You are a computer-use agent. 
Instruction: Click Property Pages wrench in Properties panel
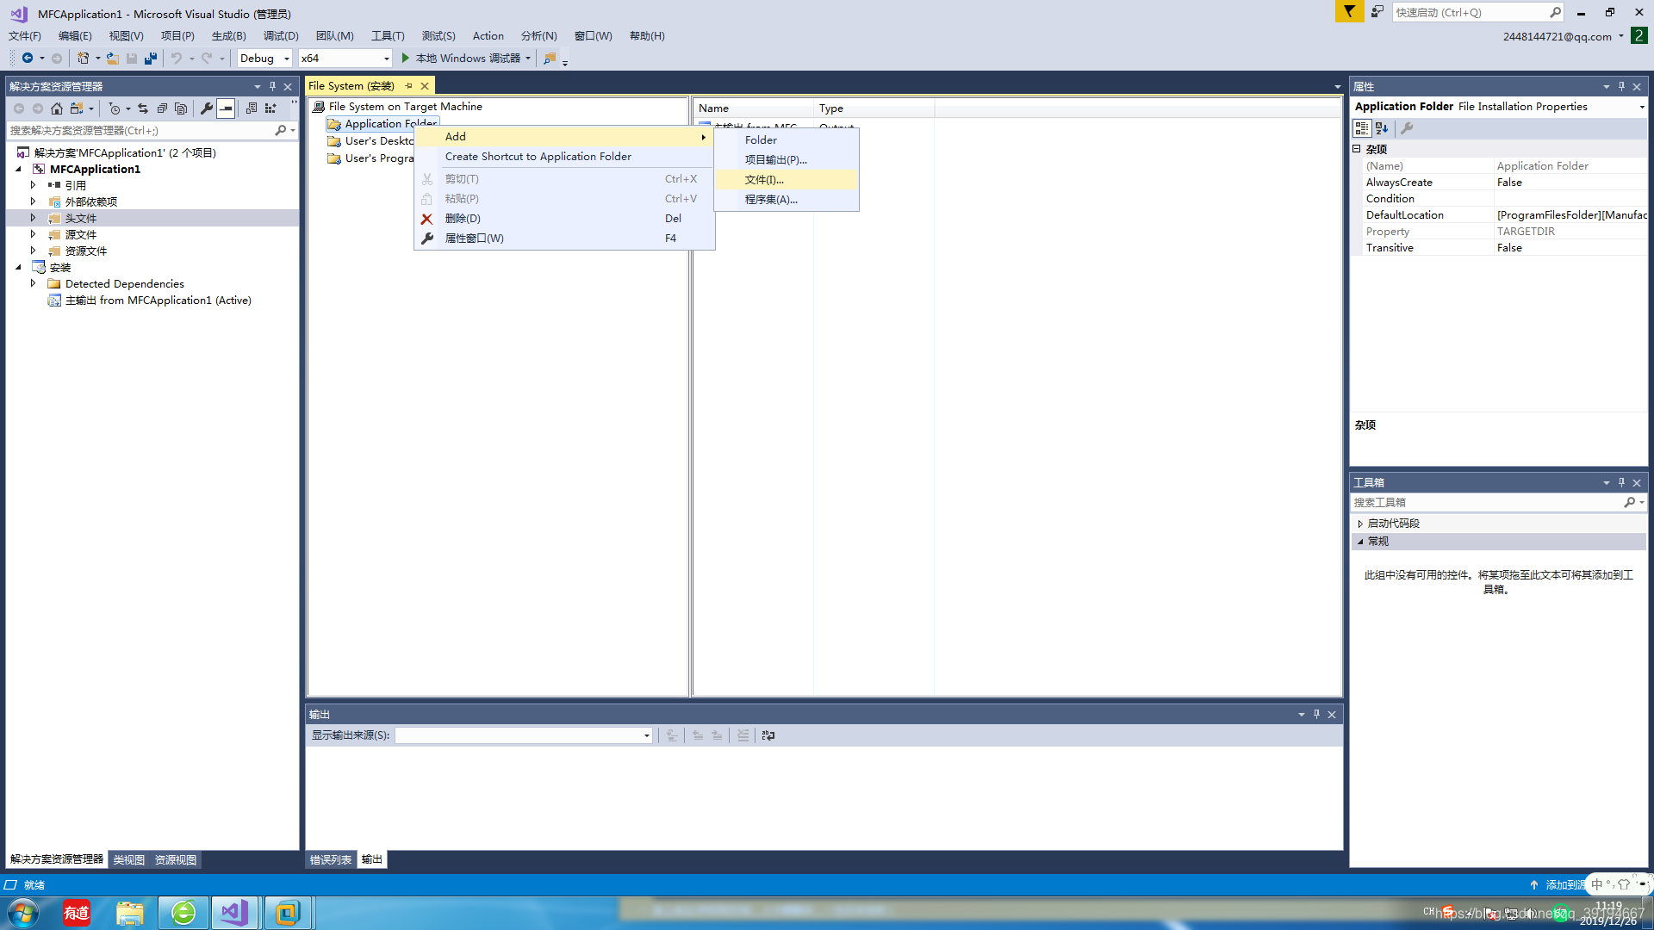pyautogui.click(x=1407, y=128)
